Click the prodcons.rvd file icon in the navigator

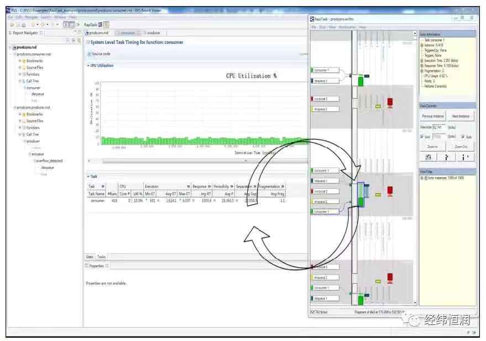coord(14,47)
